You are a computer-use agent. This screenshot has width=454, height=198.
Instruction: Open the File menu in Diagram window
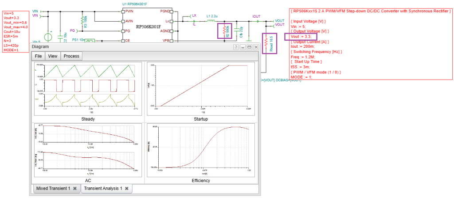pos(38,56)
